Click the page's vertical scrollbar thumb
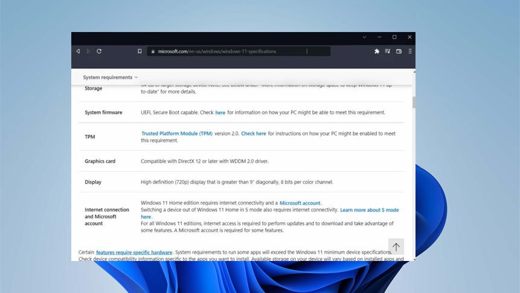 (x=414, y=101)
